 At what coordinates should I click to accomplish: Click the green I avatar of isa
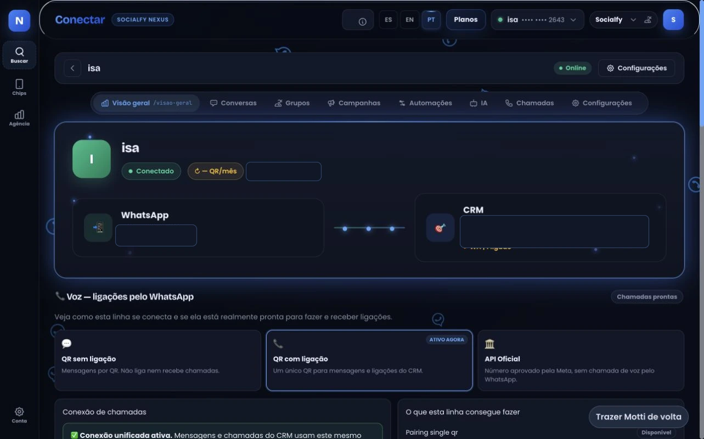(92, 159)
